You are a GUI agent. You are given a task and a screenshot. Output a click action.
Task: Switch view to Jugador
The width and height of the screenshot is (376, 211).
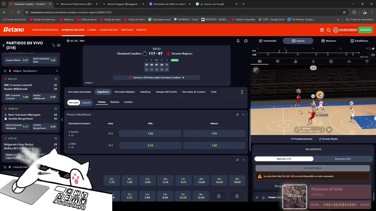pos(86,103)
